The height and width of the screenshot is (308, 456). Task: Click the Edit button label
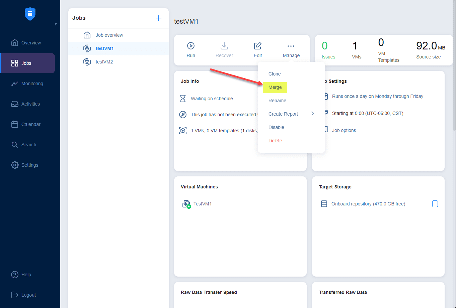pyautogui.click(x=258, y=55)
